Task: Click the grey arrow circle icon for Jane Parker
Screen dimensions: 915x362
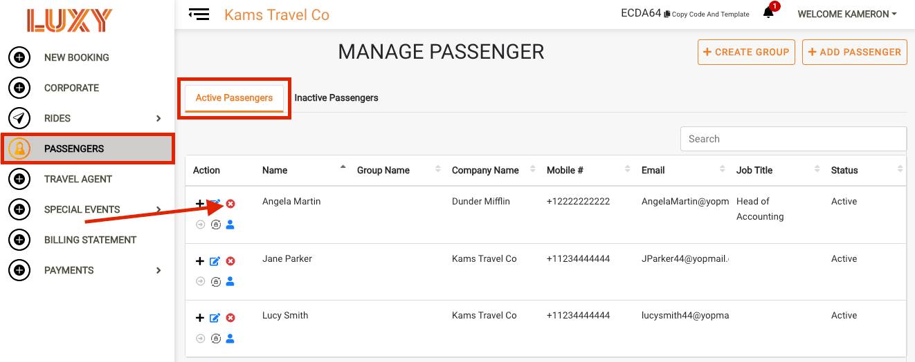Action: 200,282
